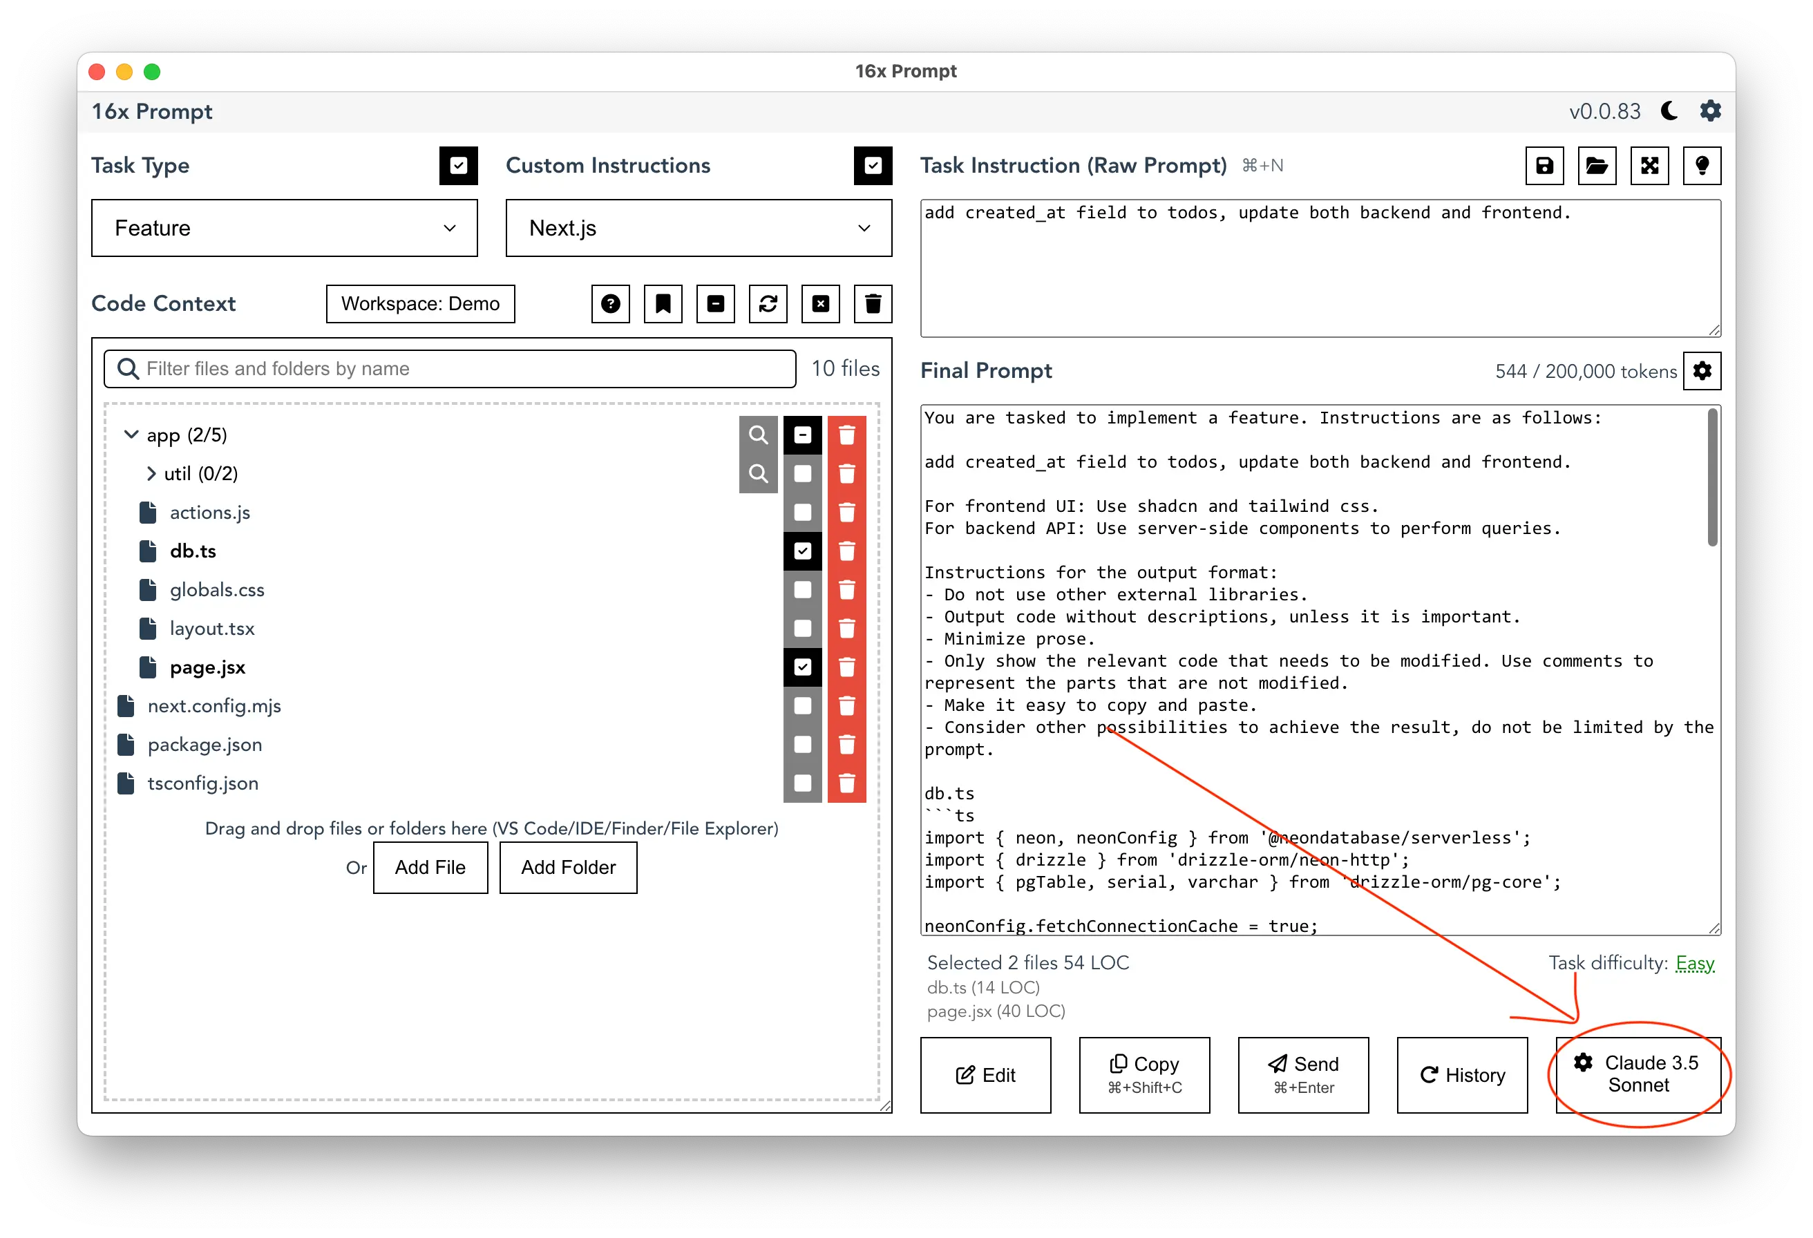Toggle the checkbox for db.ts file
Image resolution: width=1813 pixels, height=1238 pixels.
[x=801, y=549]
